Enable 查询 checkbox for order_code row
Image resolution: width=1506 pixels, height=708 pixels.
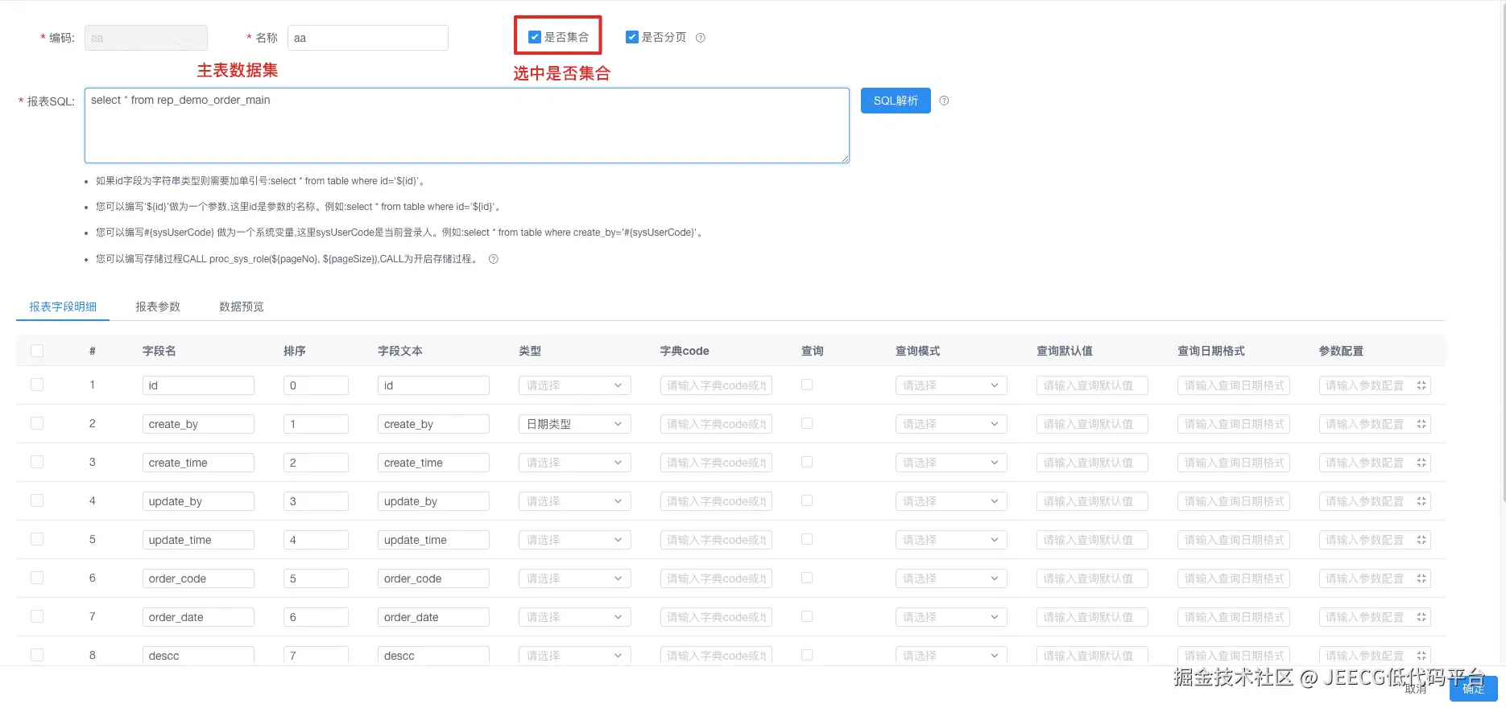pyautogui.click(x=807, y=578)
